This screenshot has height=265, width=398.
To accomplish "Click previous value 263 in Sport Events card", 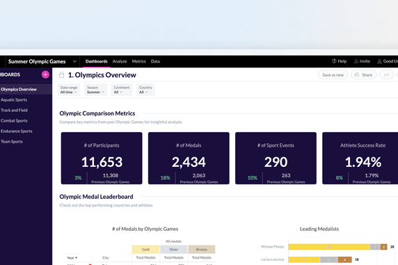I will pyautogui.click(x=286, y=175).
